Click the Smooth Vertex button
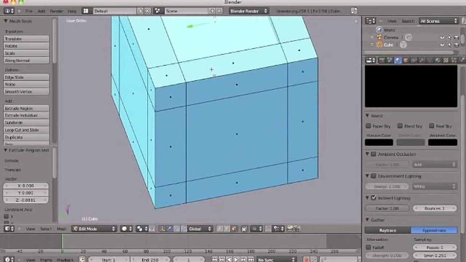Image resolution: width=466 pixels, height=262 pixels. pos(26,92)
